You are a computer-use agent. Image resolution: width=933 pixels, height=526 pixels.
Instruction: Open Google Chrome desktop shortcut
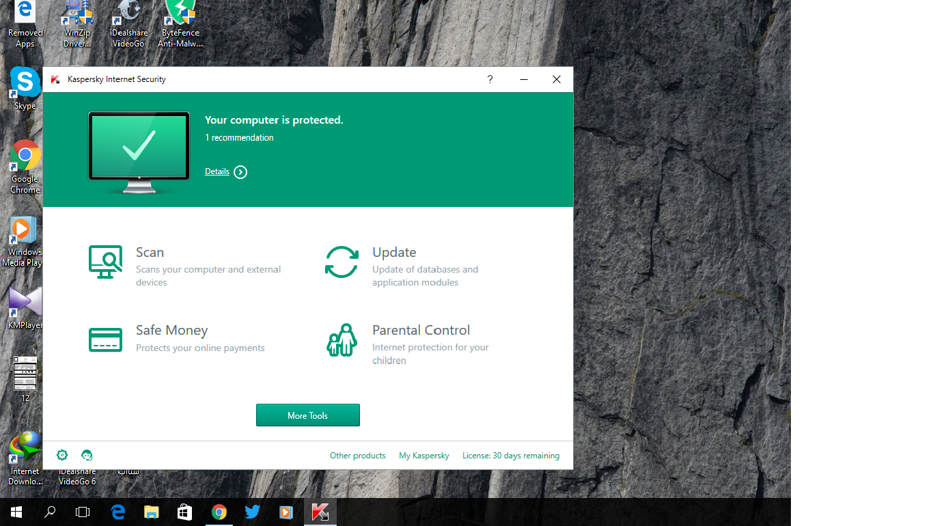(x=25, y=167)
